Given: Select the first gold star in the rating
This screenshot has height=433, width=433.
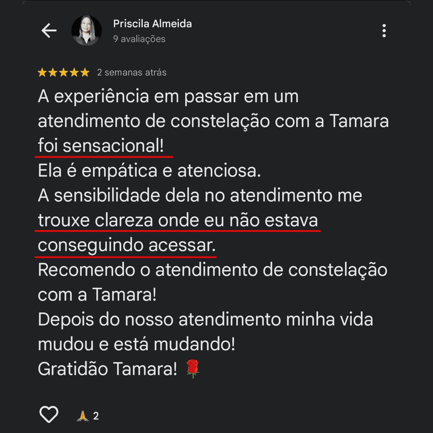Looking at the screenshot, I should (43, 73).
